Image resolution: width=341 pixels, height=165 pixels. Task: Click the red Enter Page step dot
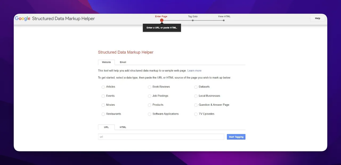click(x=162, y=20)
